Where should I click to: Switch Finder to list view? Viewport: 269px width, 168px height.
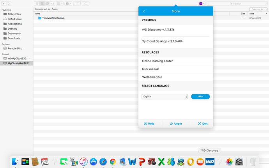(42, 4)
